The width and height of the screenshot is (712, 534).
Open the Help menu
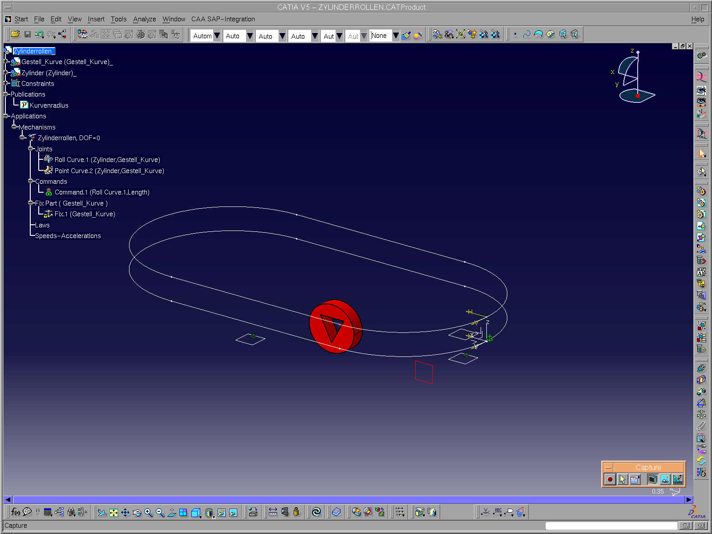698,19
